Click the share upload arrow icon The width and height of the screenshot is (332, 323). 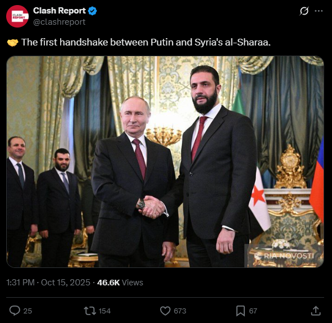pyautogui.click(x=316, y=311)
